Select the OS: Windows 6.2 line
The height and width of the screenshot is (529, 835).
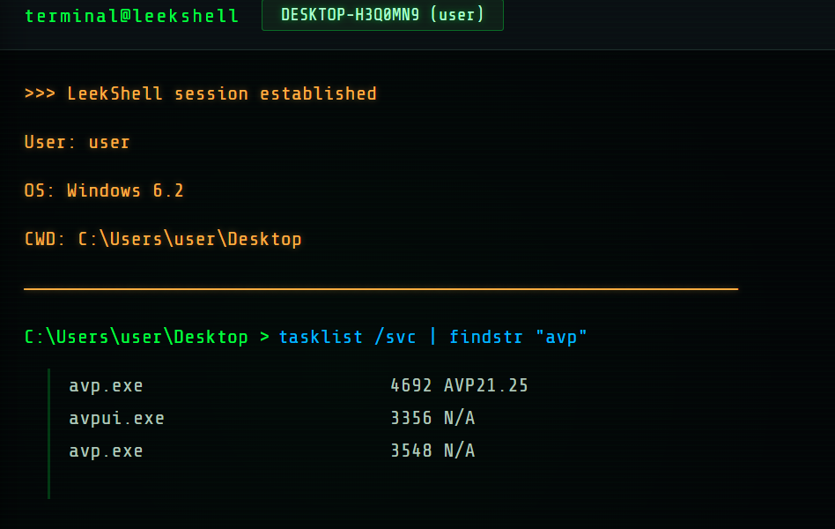coord(104,190)
